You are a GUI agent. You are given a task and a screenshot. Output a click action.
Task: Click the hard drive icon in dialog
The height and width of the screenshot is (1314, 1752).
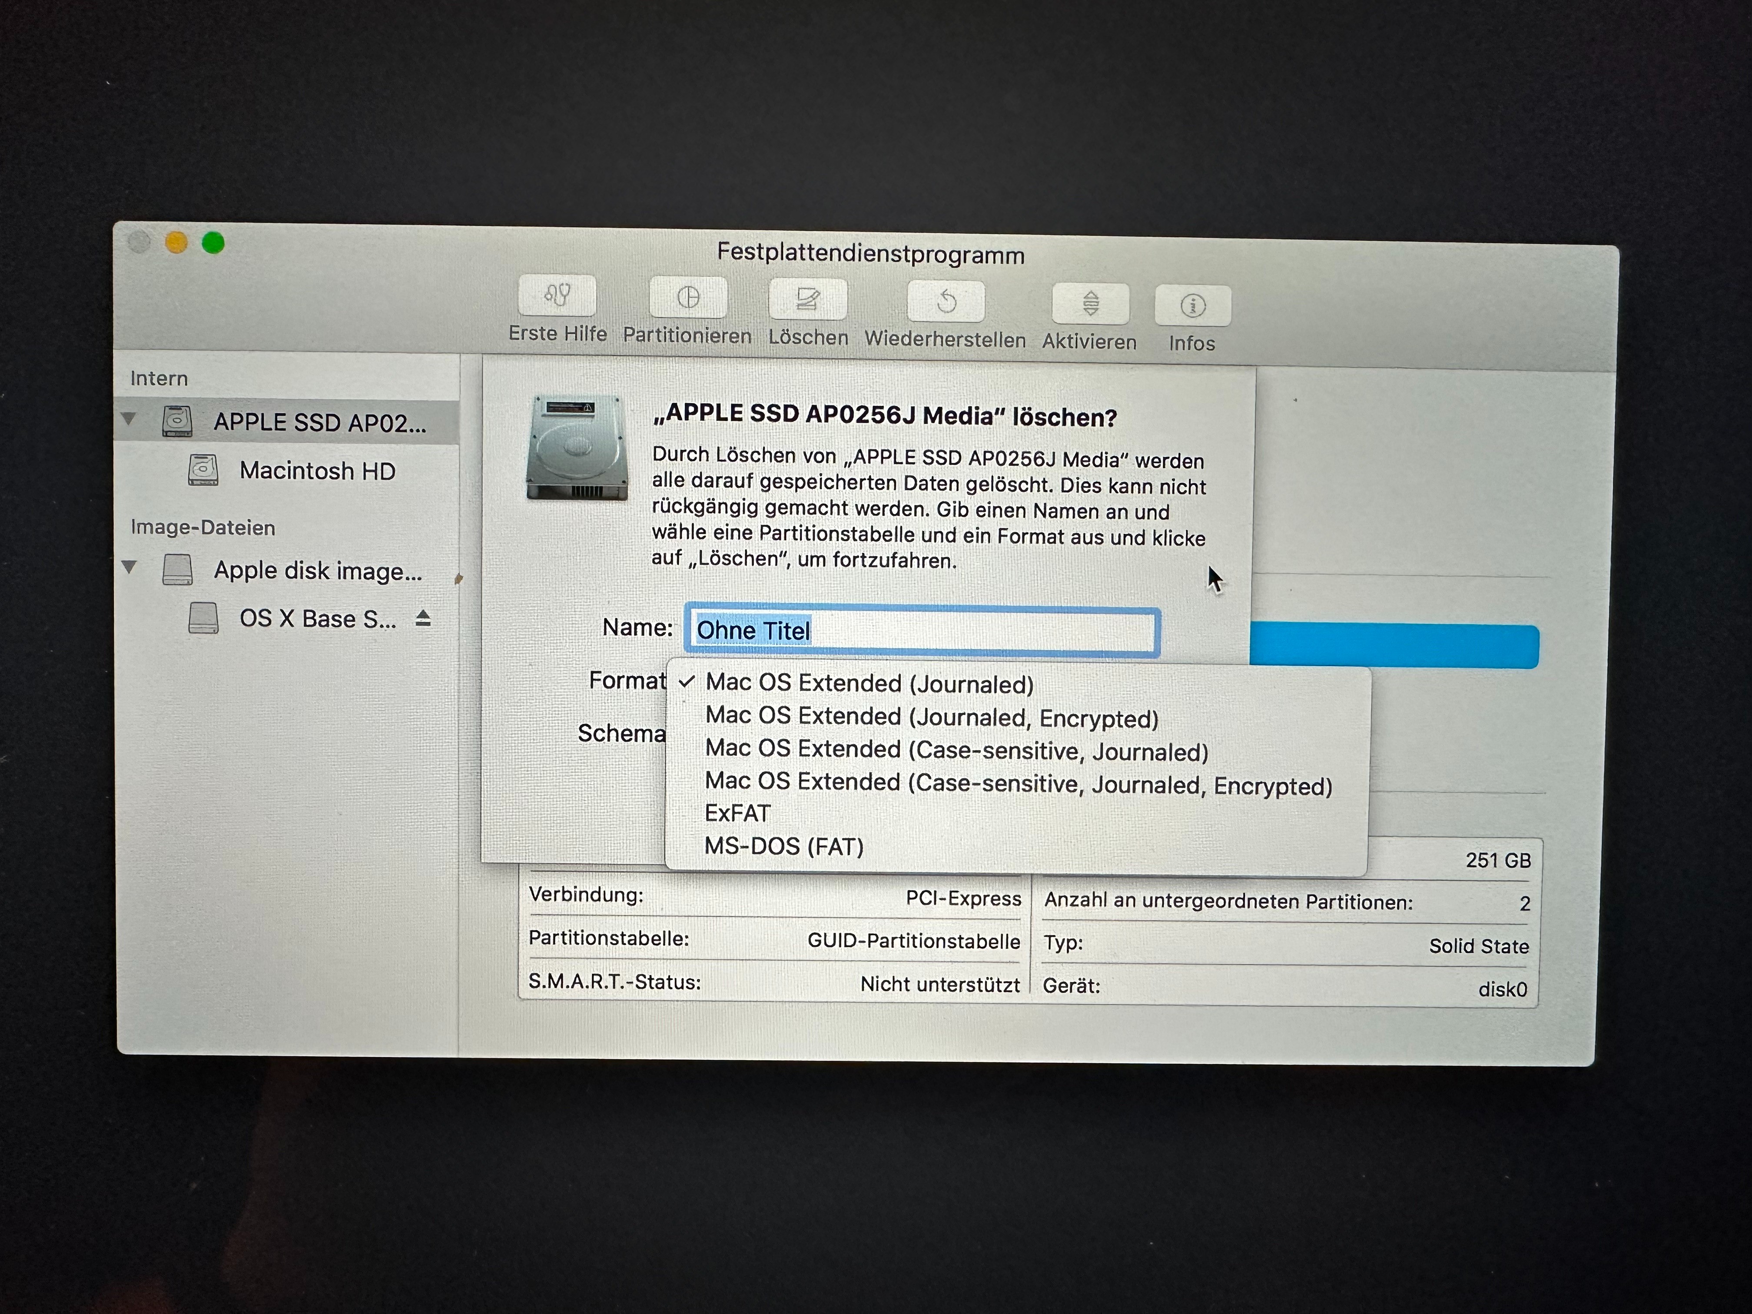coord(577,448)
